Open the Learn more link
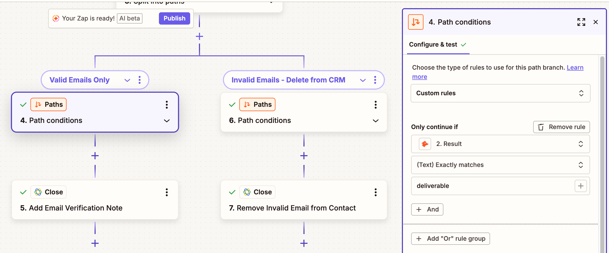Screen dimensions: 609x253 click(x=575, y=68)
